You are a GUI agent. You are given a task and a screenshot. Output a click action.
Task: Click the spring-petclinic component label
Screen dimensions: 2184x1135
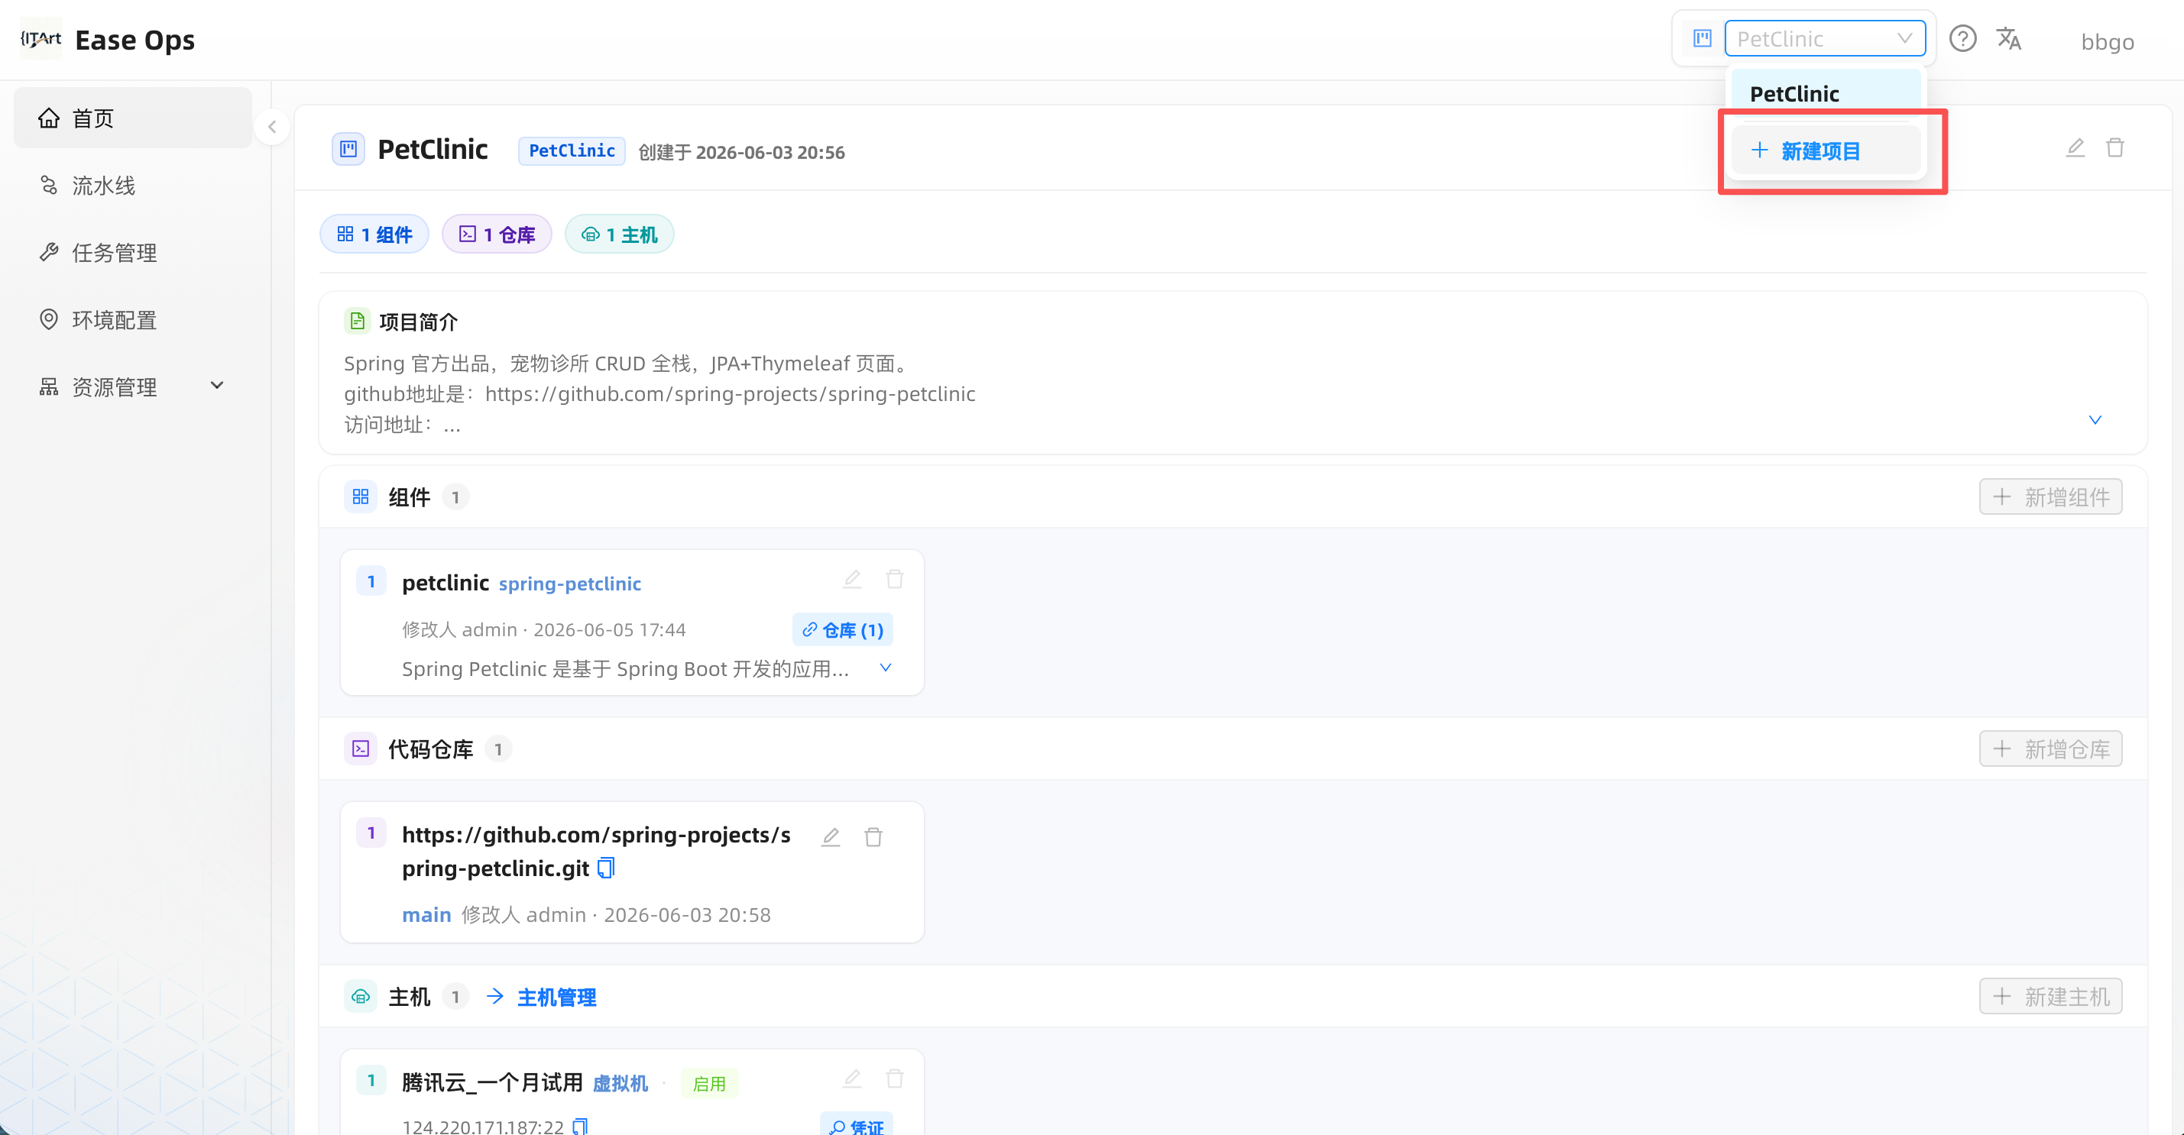click(x=570, y=584)
